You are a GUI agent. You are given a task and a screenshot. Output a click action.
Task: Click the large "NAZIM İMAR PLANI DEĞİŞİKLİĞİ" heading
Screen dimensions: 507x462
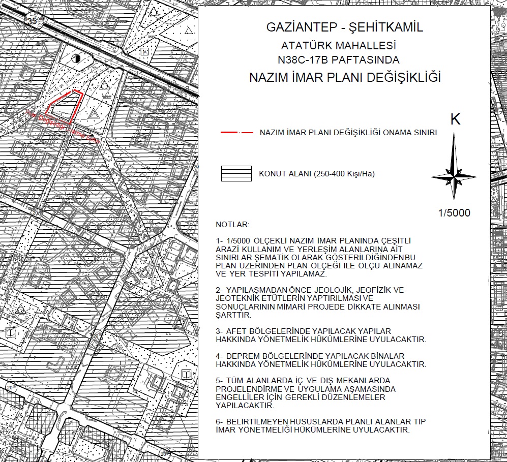(x=345, y=78)
